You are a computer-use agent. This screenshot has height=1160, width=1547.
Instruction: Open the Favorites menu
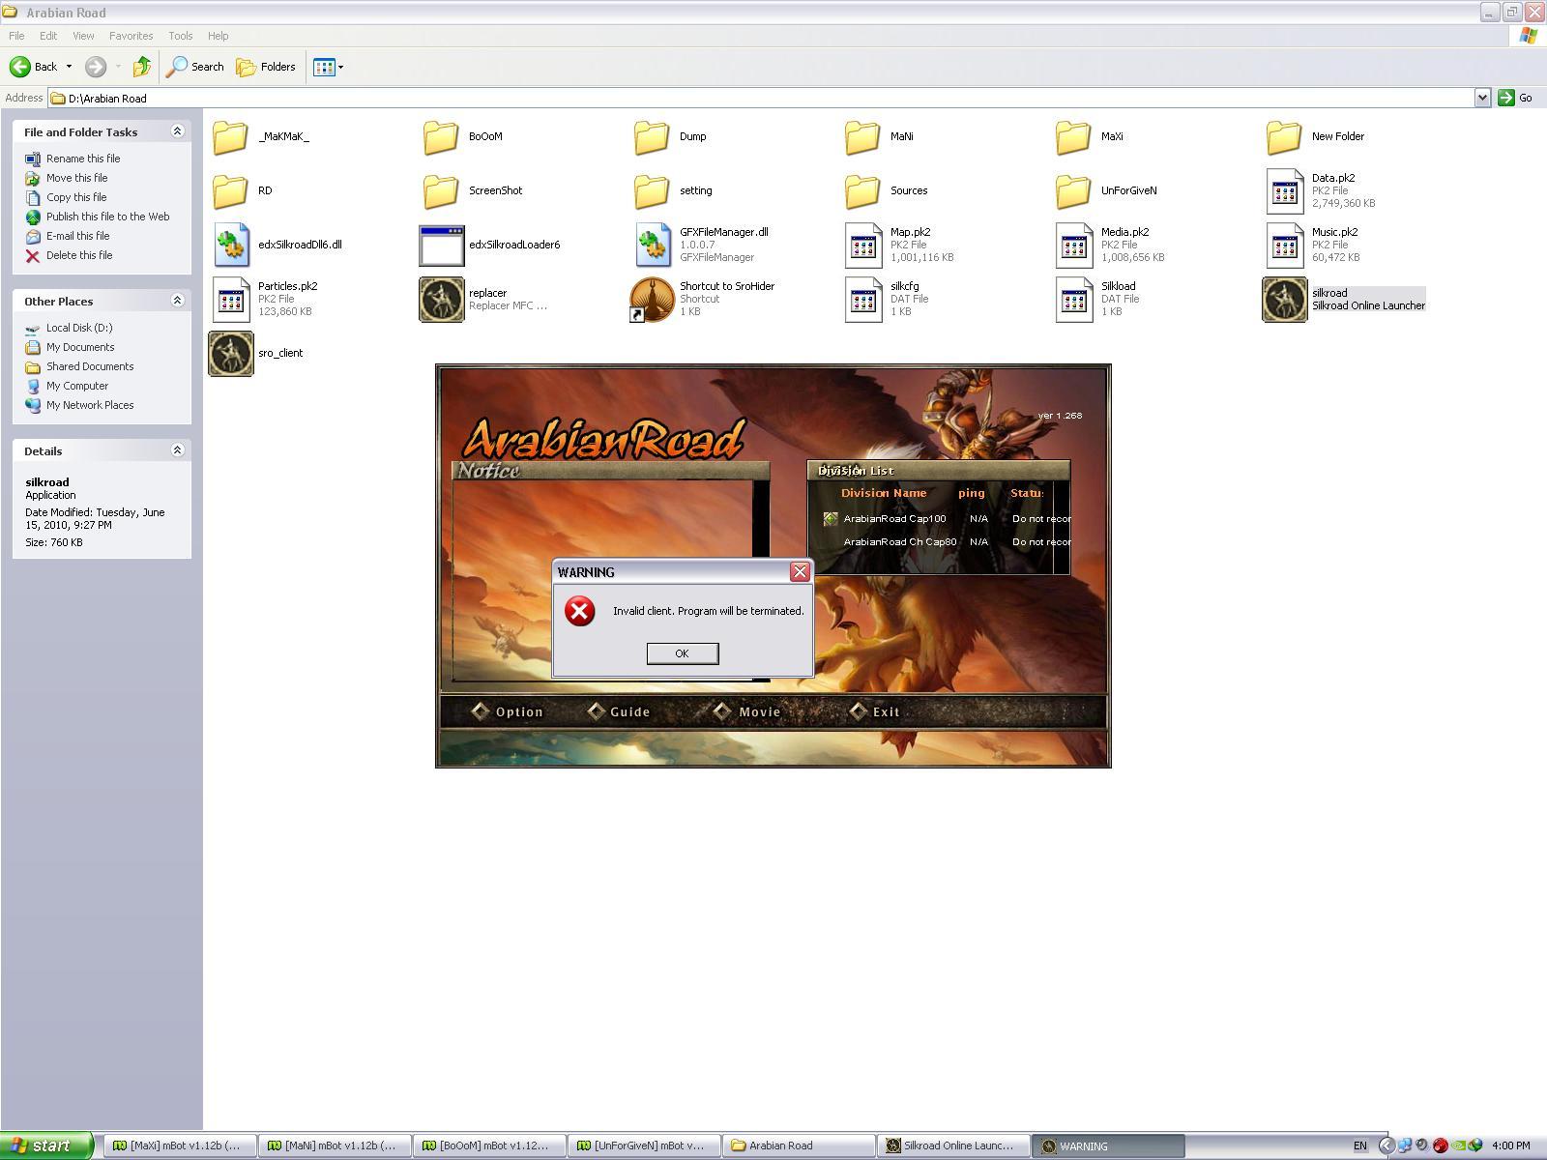click(x=131, y=36)
